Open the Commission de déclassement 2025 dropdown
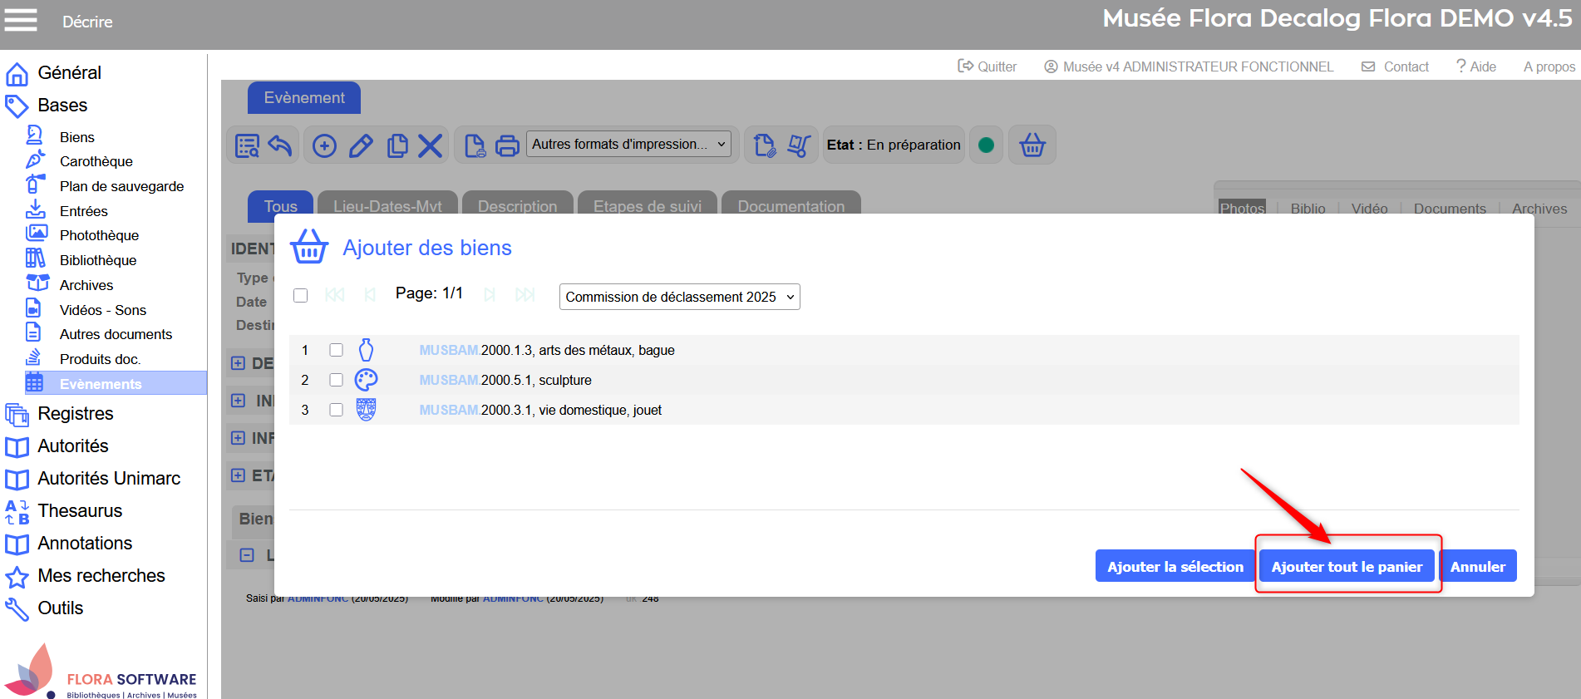The width and height of the screenshot is (1581, 699). (679, 297)
